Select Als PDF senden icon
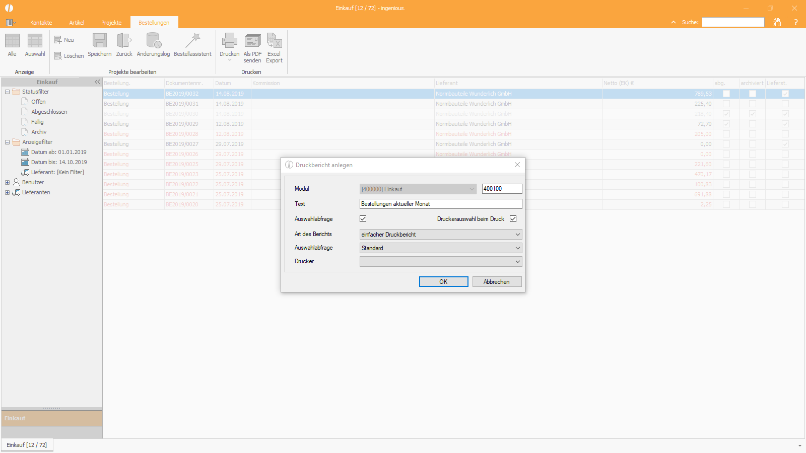This screenshot has height=453, width=806. click(x=253, y=41)
